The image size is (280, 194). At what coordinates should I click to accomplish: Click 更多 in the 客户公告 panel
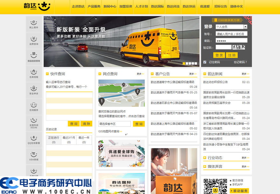point(193,74)
